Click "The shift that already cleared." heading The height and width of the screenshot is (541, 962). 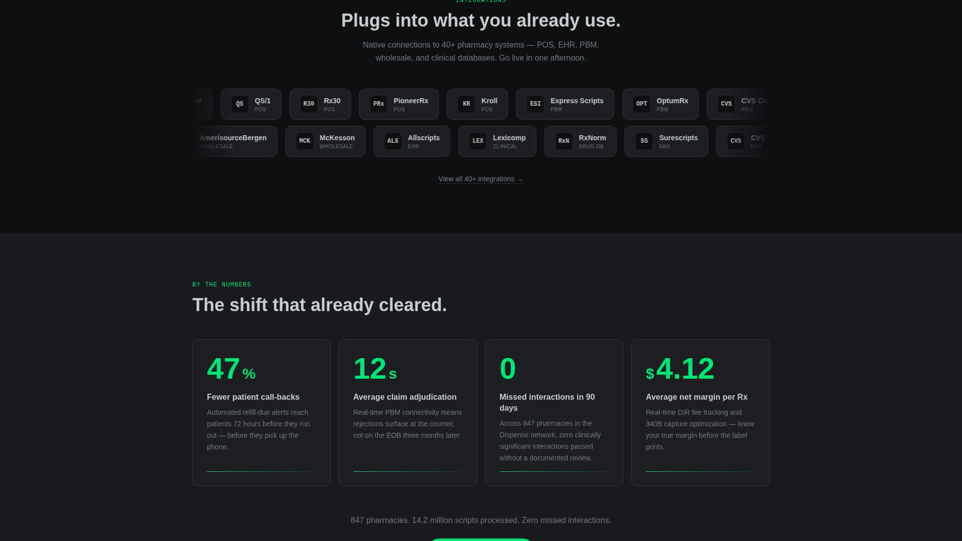[x=320, y=305]
